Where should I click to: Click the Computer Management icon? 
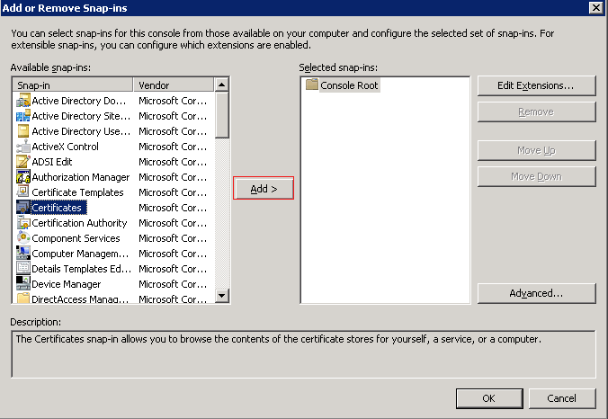[23, 253]
